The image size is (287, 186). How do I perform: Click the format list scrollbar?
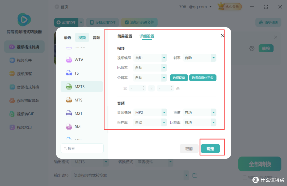point(108,120)
